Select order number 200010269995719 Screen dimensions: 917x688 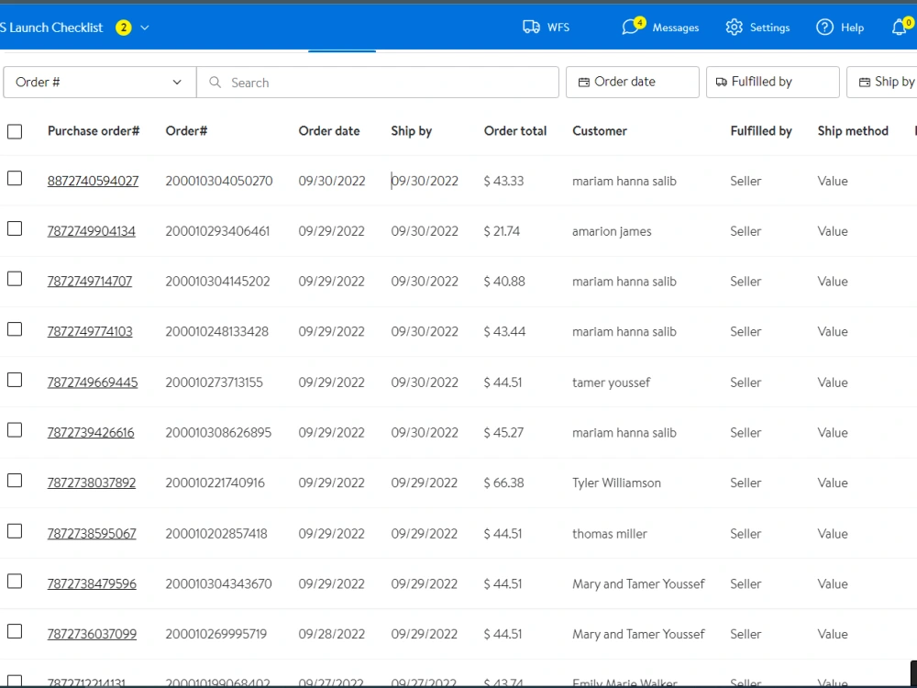(x=215, y=634)
